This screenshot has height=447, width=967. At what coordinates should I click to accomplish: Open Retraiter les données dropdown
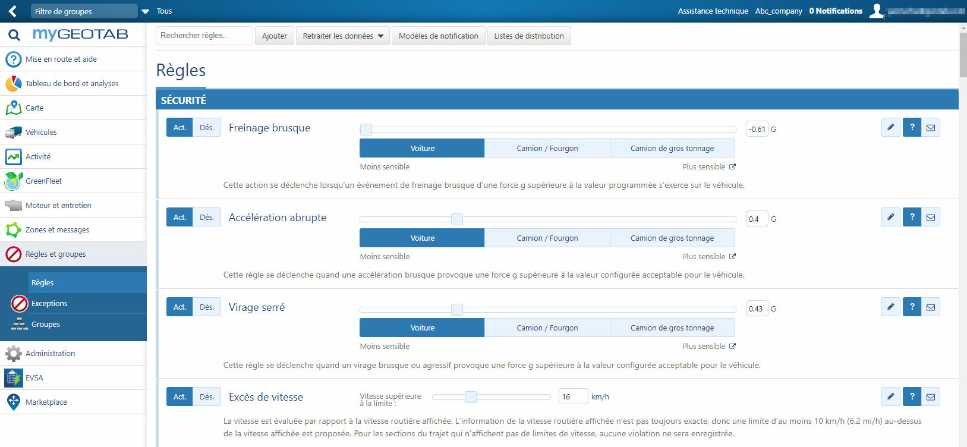coord(343,36)
